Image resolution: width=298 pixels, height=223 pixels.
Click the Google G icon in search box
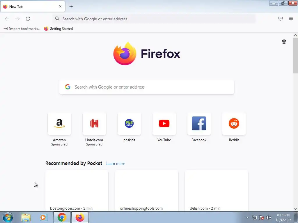coord(68,87)
